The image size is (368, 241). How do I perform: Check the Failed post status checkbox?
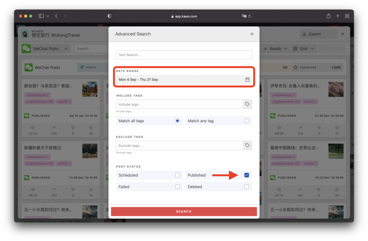tap(177, 187)
